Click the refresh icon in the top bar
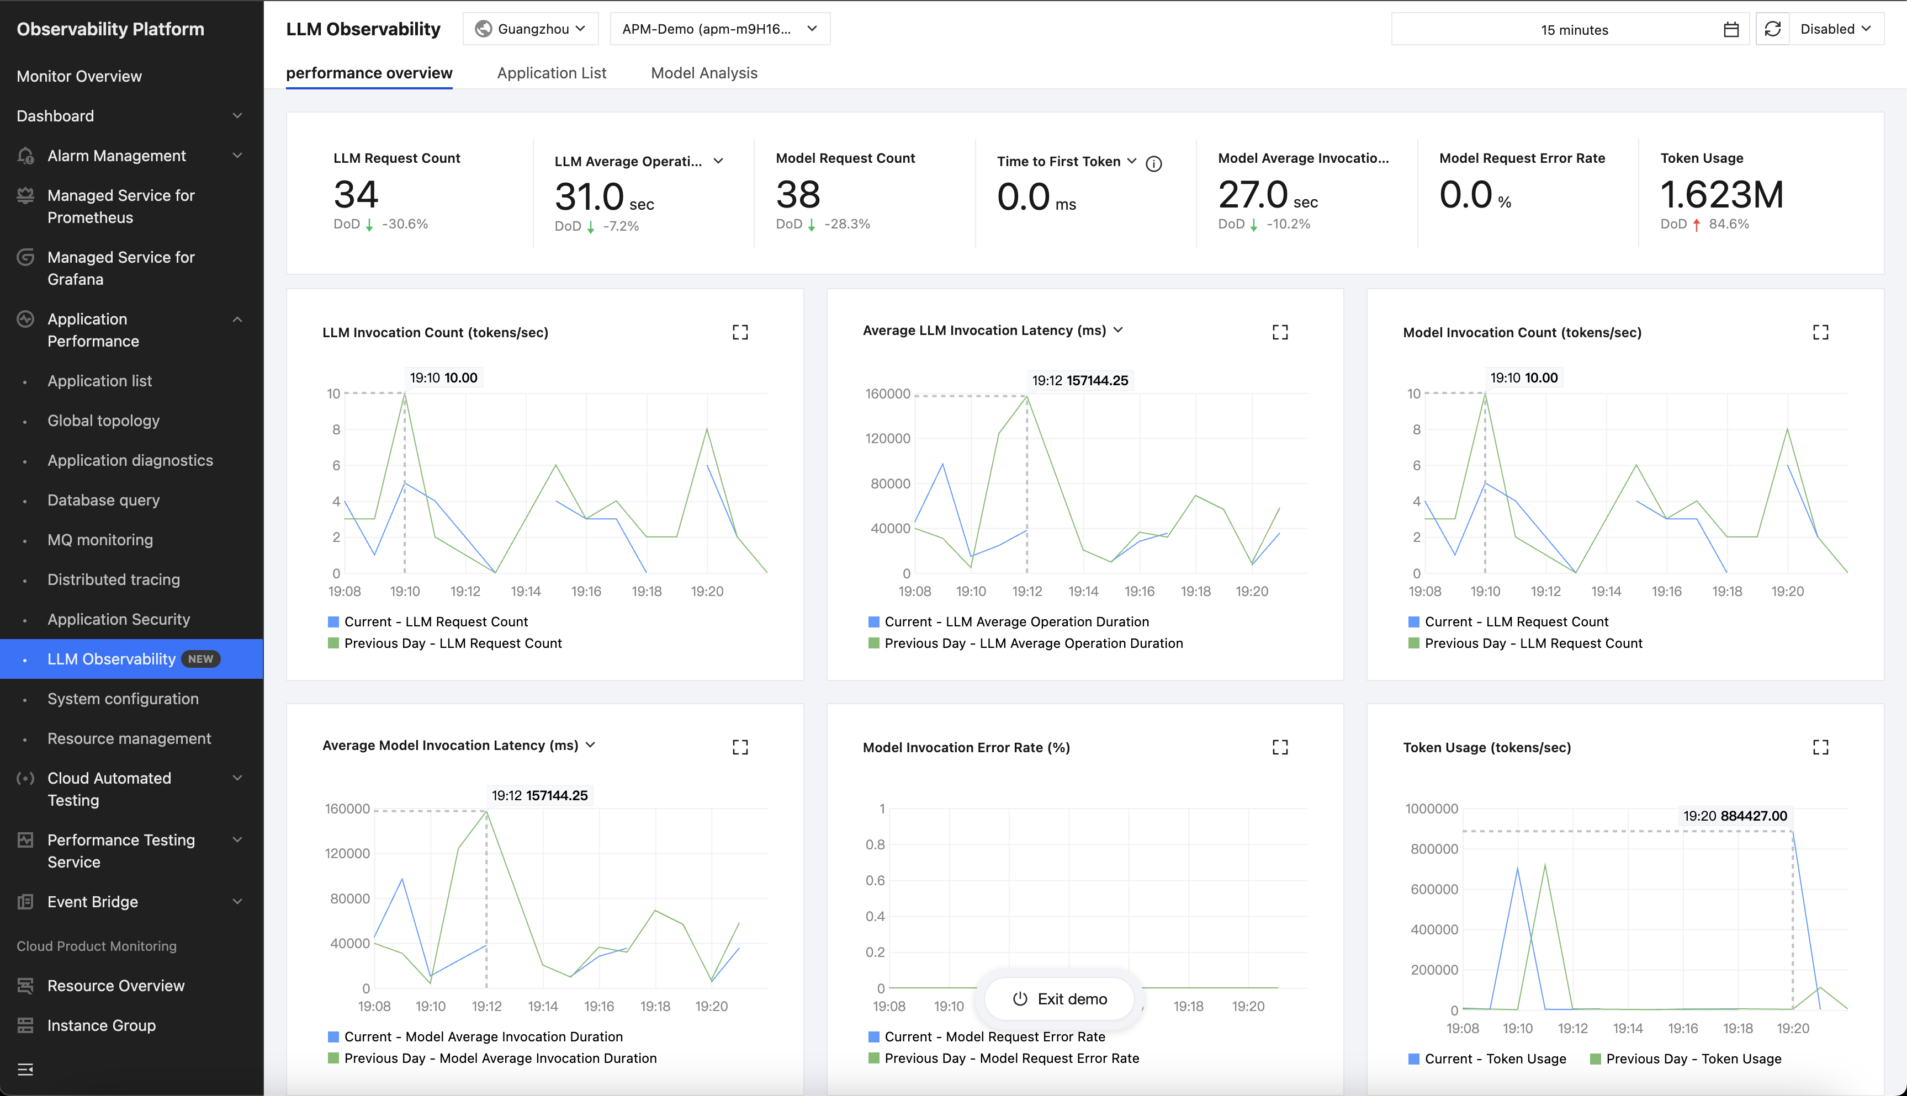The width and height of the screenshot is (1907, 1096). (x=1772, y=29)
